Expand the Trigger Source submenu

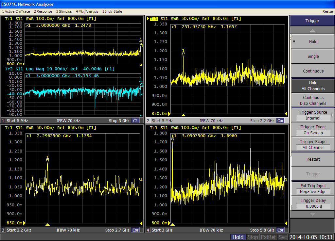[x=313, y=115]
